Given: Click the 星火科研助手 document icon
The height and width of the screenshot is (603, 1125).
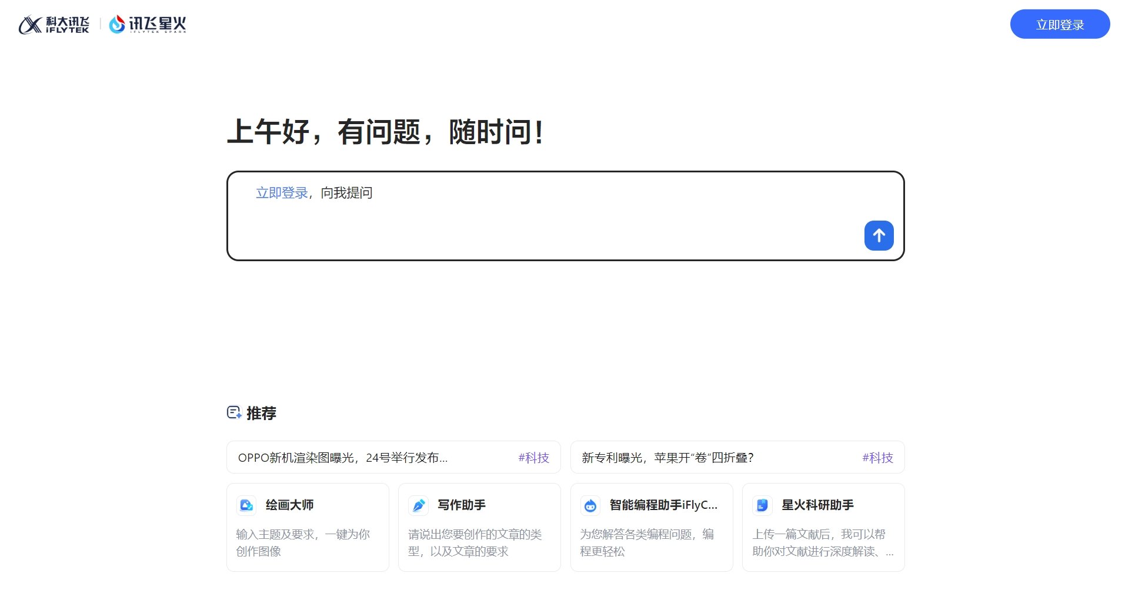Looking at the screenshot, I should 762,505.
